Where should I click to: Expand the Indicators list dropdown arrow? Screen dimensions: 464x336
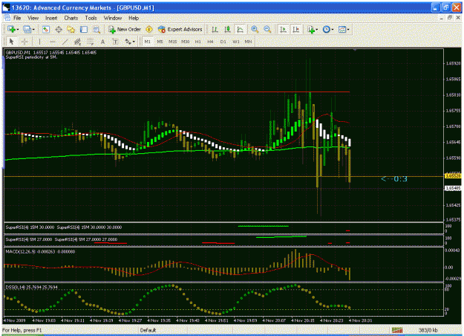point(316,30)
